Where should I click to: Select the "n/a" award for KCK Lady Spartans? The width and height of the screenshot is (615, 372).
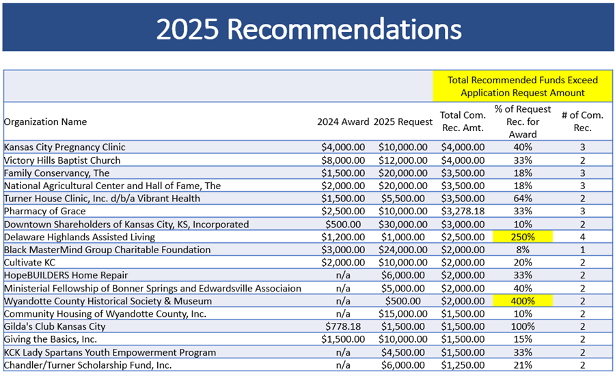(343, 352)
